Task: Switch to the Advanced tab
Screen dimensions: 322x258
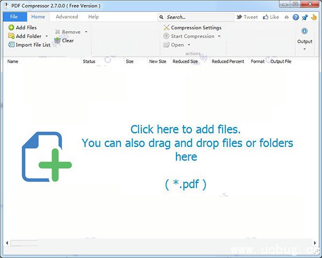Action: pos(67,17)
